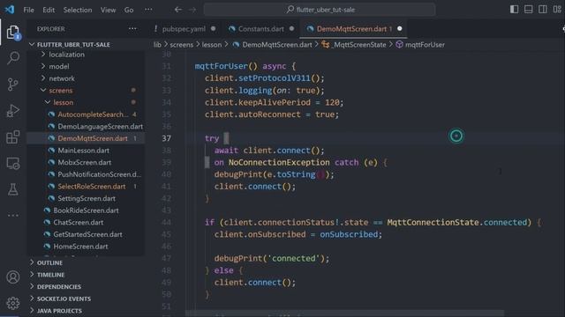Click the flutter_uber_tut-sale search box
Image resolution: width=565 pixels, height=317 pixels.
pos(320,10)
